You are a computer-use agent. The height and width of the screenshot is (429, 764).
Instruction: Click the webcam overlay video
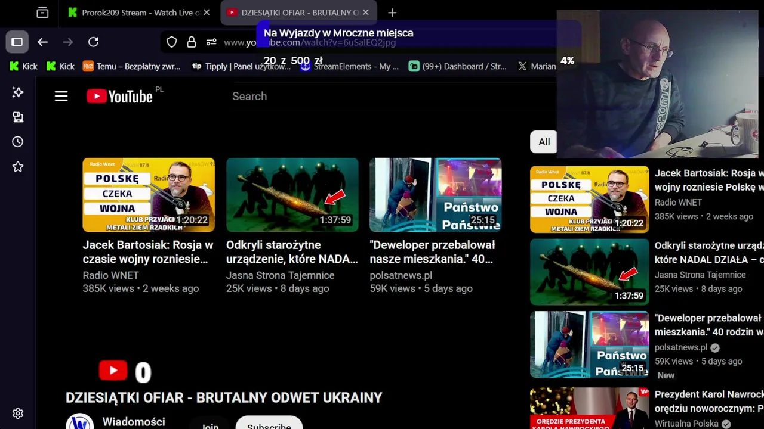pyautogui.click(x=657, y=84)
